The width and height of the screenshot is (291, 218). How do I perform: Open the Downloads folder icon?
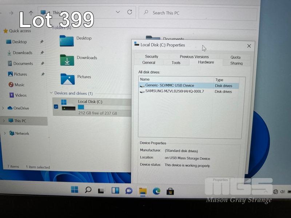point(67,60)
